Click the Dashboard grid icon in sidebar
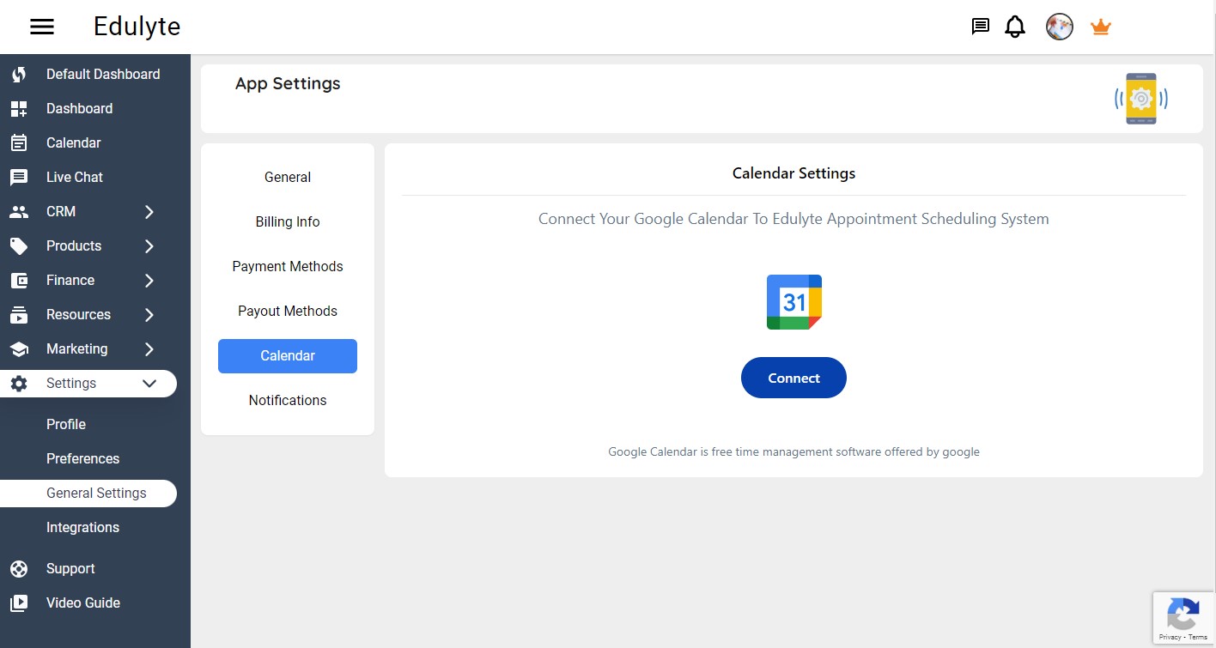Screen dimensions: 1216x648 click(19, 109)
